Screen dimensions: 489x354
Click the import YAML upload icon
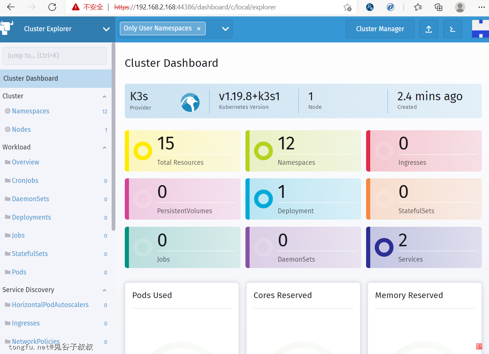(x=428, y=29)
